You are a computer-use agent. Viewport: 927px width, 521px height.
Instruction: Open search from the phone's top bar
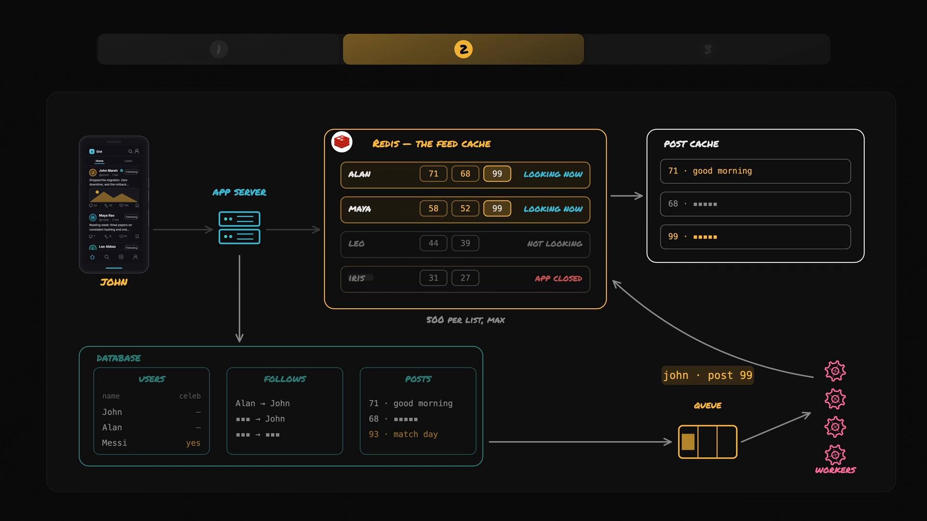click(130, 151)
